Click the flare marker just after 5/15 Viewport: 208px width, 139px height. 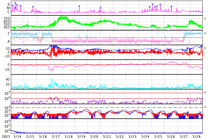coord(33,7)
